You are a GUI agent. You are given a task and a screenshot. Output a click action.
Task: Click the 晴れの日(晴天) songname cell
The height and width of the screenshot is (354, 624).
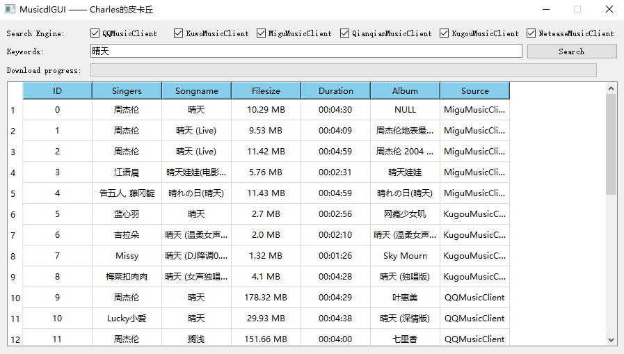pos(196,193)
